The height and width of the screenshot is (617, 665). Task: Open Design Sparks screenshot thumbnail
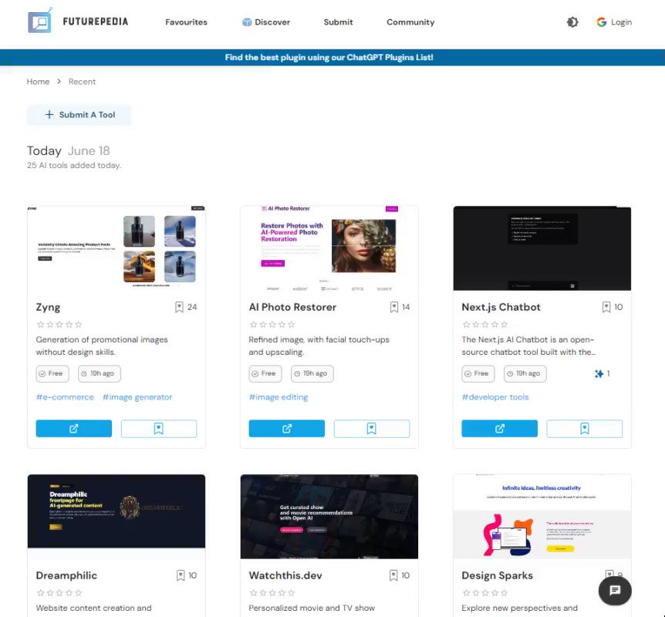coord(542,517)
